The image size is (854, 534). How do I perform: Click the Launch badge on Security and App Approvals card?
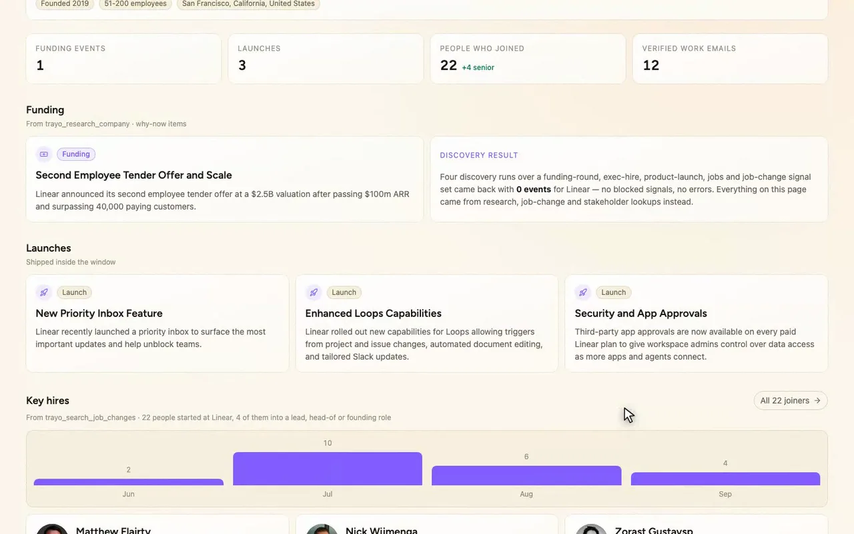(613, 292)
